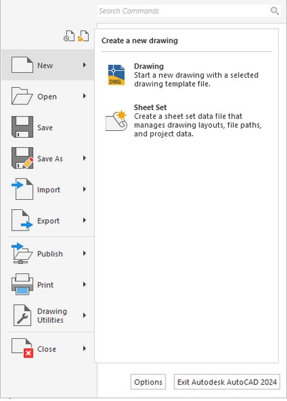Select the Open menu label
The width and height of the screenshot is (287, 401).
[47, 97]
